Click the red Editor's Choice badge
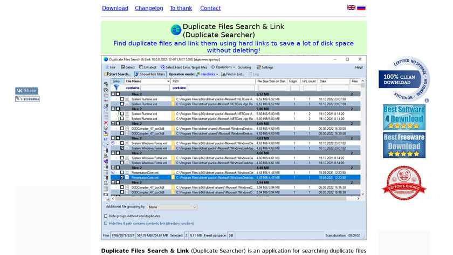This screenshot has width=453, height=255. coord(404,183)
